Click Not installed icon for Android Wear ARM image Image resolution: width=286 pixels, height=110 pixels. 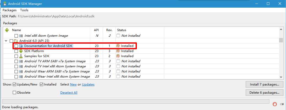pyautogui.click(x=118, y=71)
